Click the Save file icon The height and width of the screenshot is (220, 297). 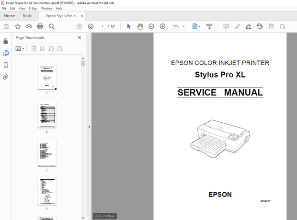pos(6,26)
